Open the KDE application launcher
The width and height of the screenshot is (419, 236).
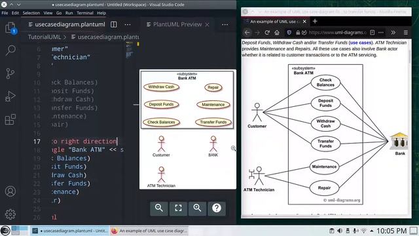[5, 231]
